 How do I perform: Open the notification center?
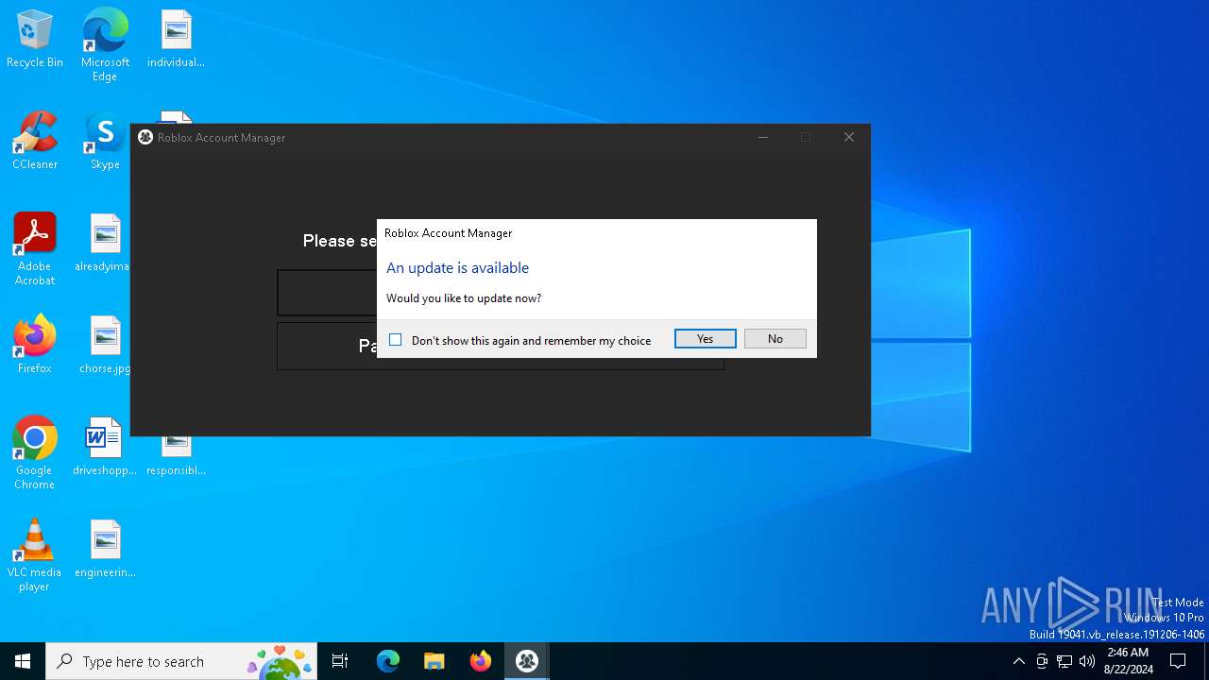click(x=1179, y=661)
